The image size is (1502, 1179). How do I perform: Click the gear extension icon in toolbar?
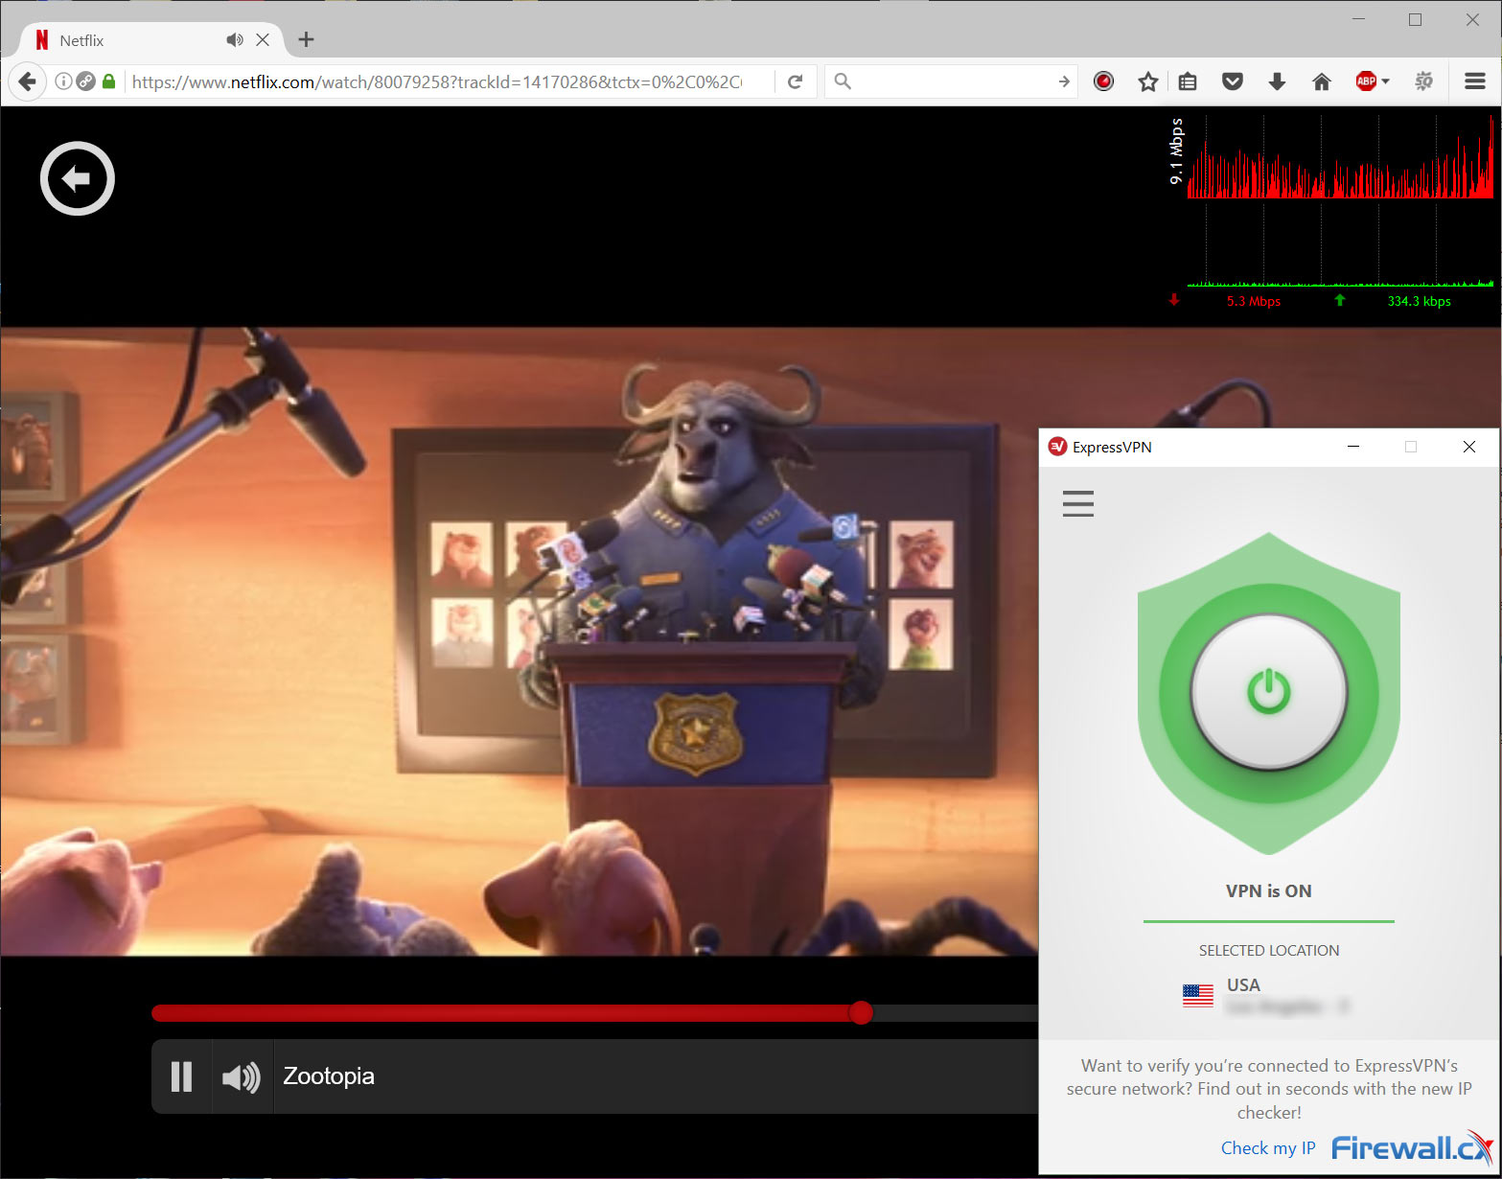pyautogui.click(x=1424, y=81)
